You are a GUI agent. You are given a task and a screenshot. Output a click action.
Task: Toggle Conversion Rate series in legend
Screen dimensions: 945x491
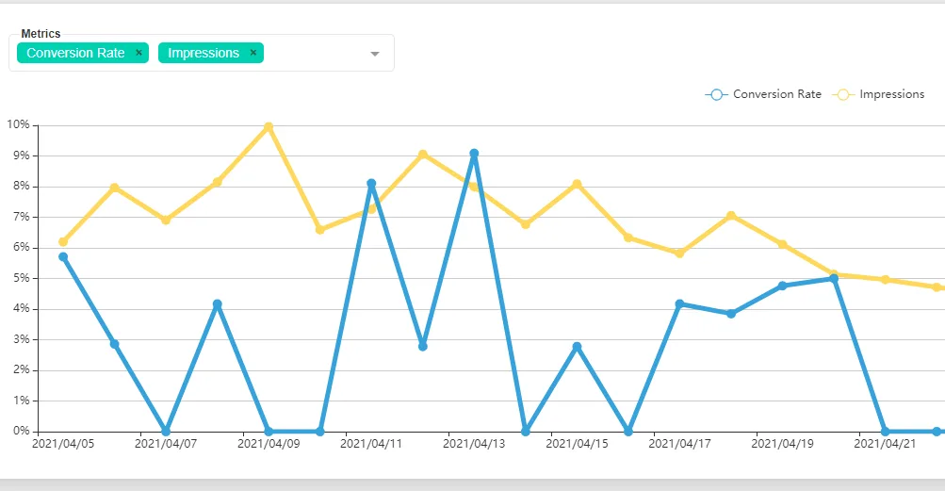click(763, 94)
